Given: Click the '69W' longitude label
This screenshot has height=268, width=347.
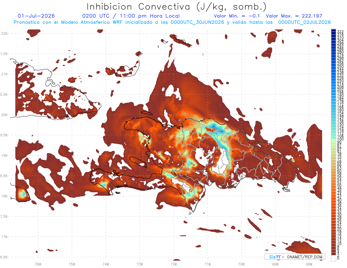Looking at the screenshot, I should point(275,264).
